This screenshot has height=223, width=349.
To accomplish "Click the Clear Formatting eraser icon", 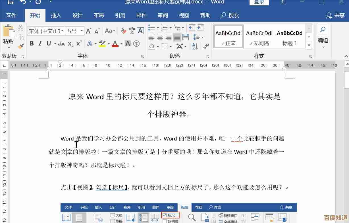I will tap(123, 31).
